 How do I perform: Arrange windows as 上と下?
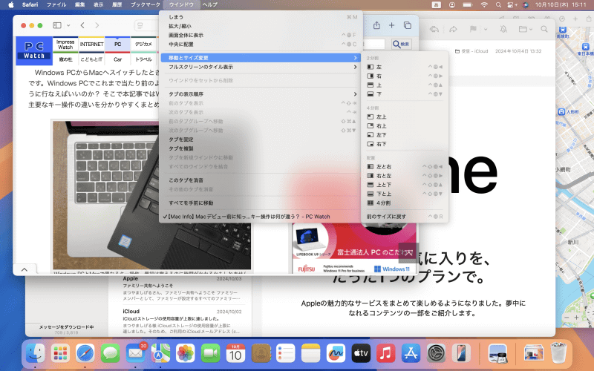point(405,185)
